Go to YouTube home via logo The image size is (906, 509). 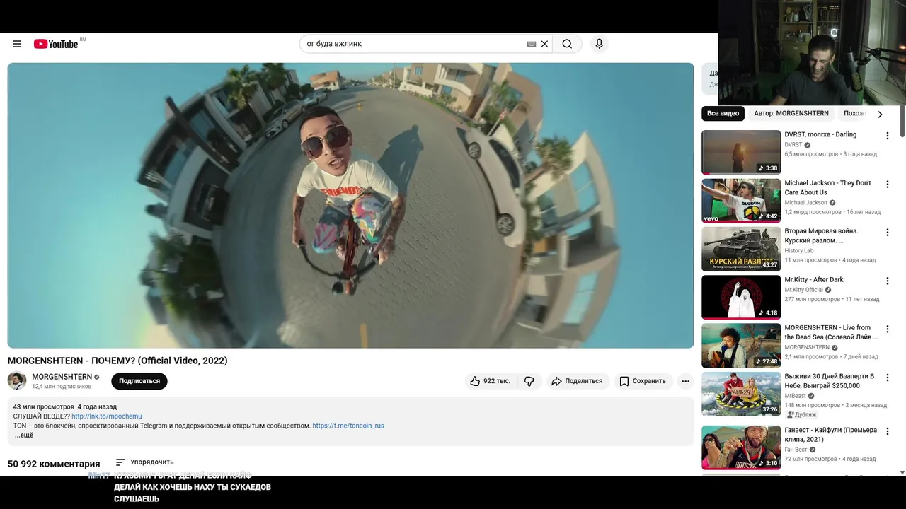(56, 44)
